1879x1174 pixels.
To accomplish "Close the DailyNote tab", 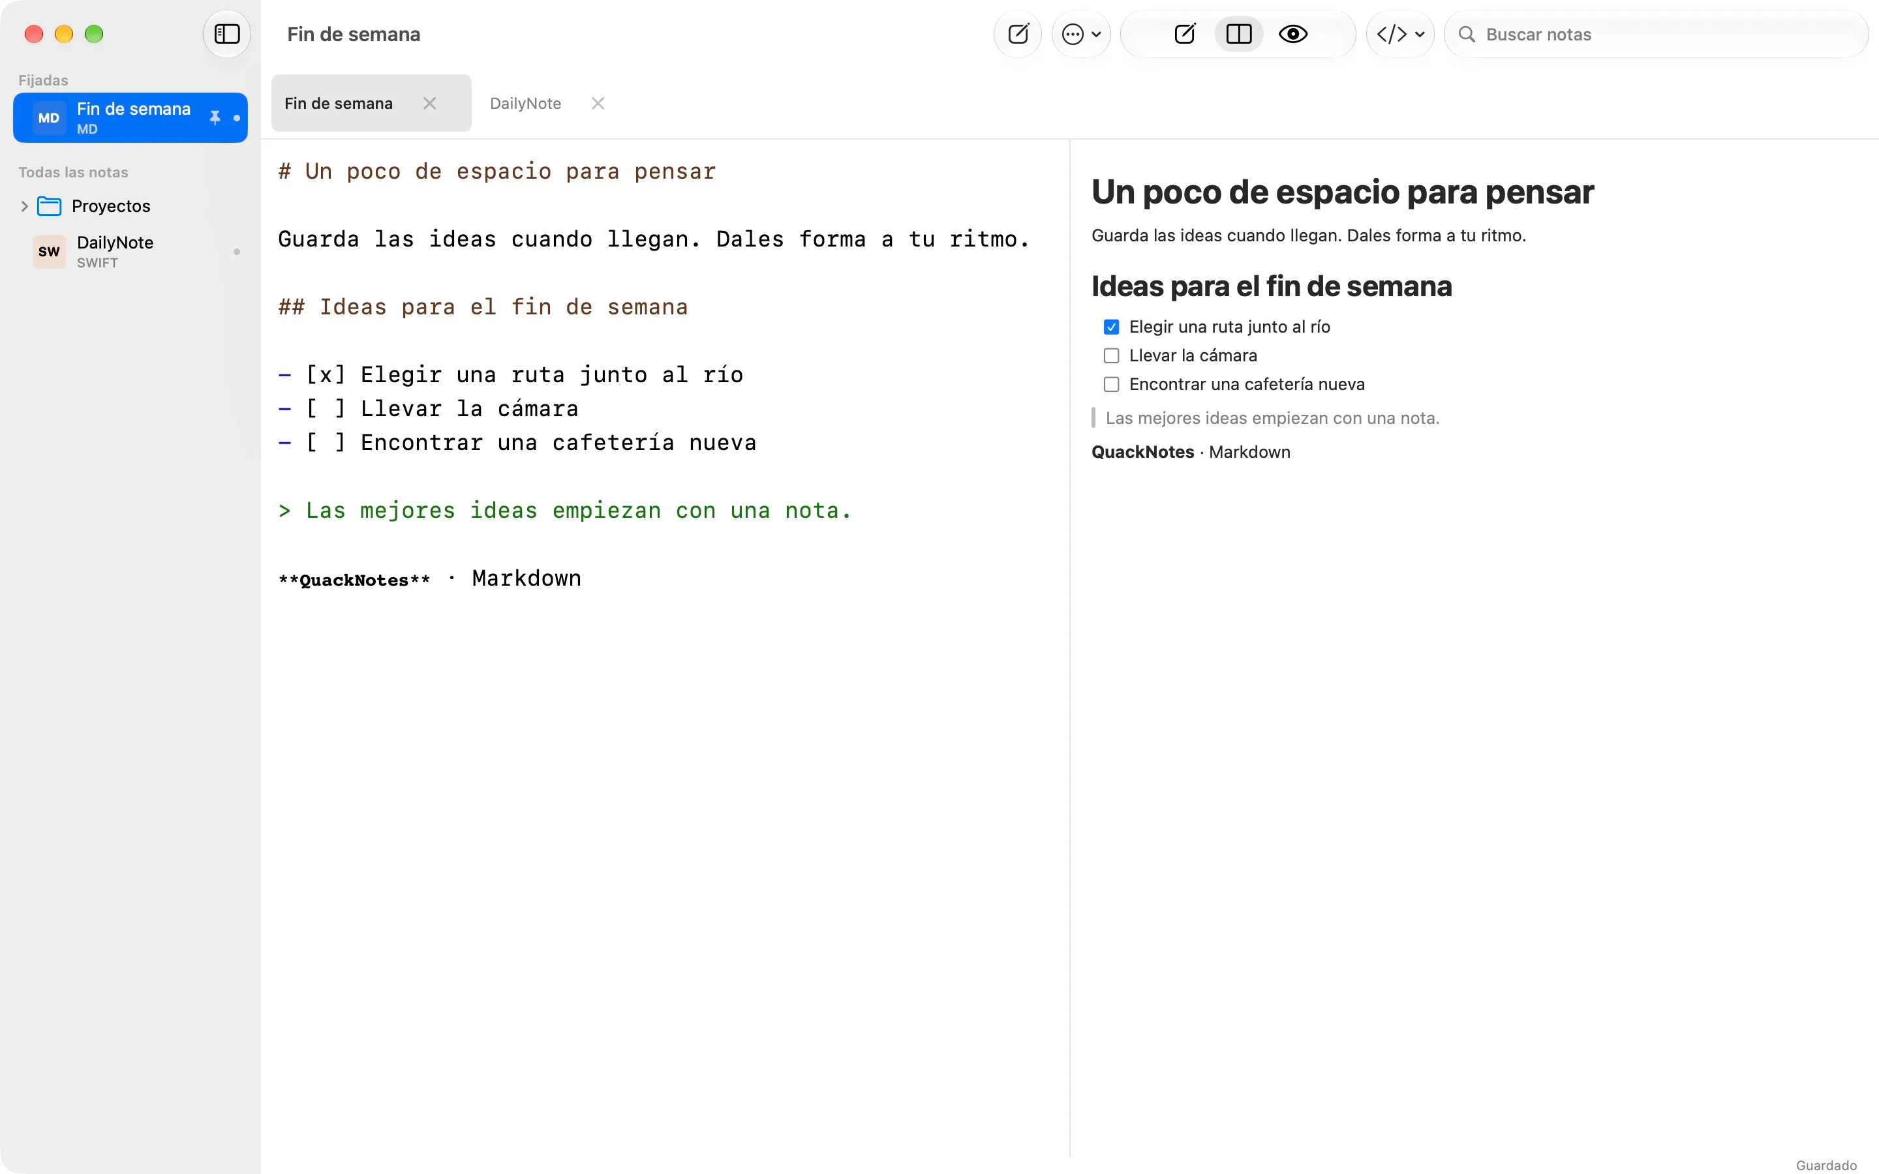I will 598,103.
